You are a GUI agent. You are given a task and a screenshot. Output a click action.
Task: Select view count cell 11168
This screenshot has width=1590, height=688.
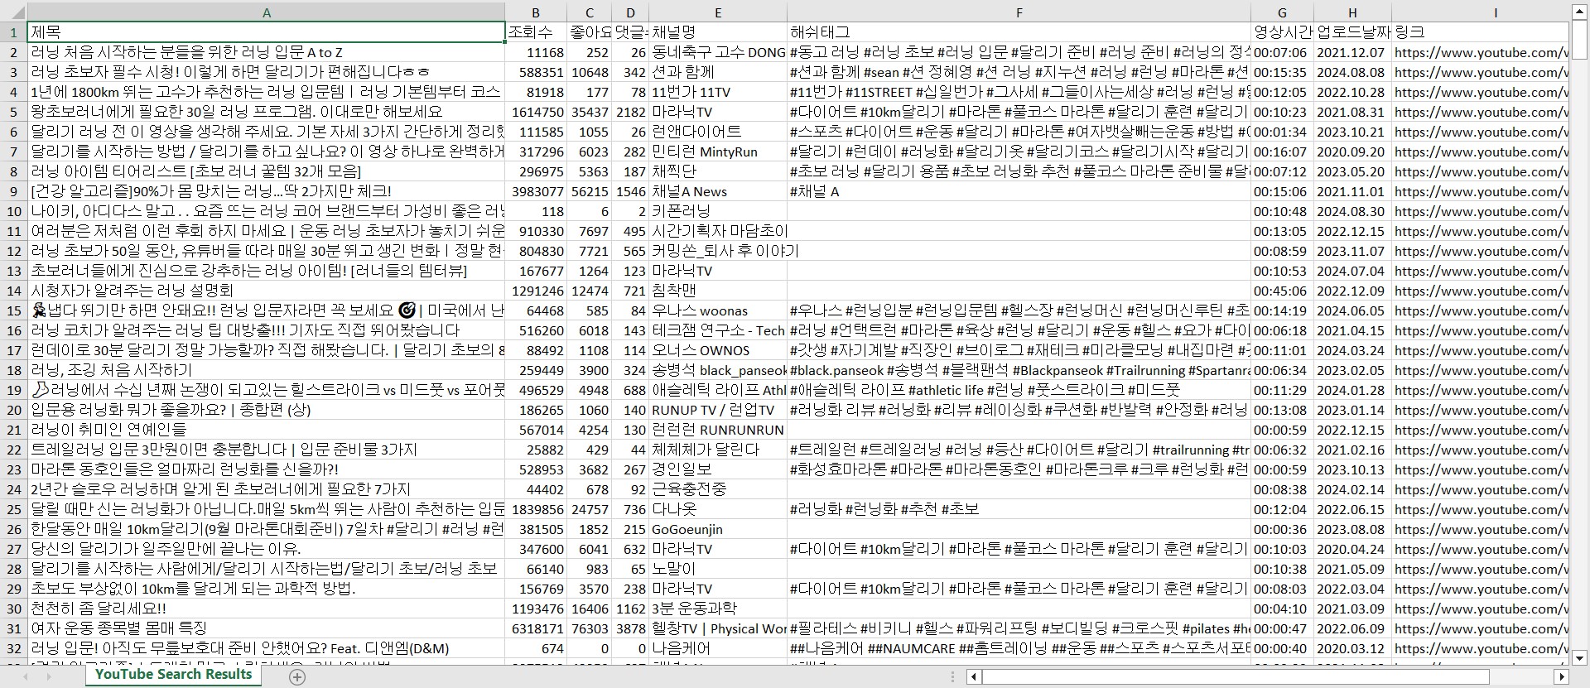[x=536, y=52]
